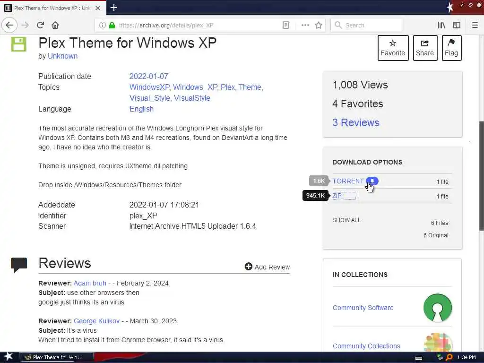484x363 pixels.
Task: Open the Library icon in toolbar
Action: coord(441,25)
